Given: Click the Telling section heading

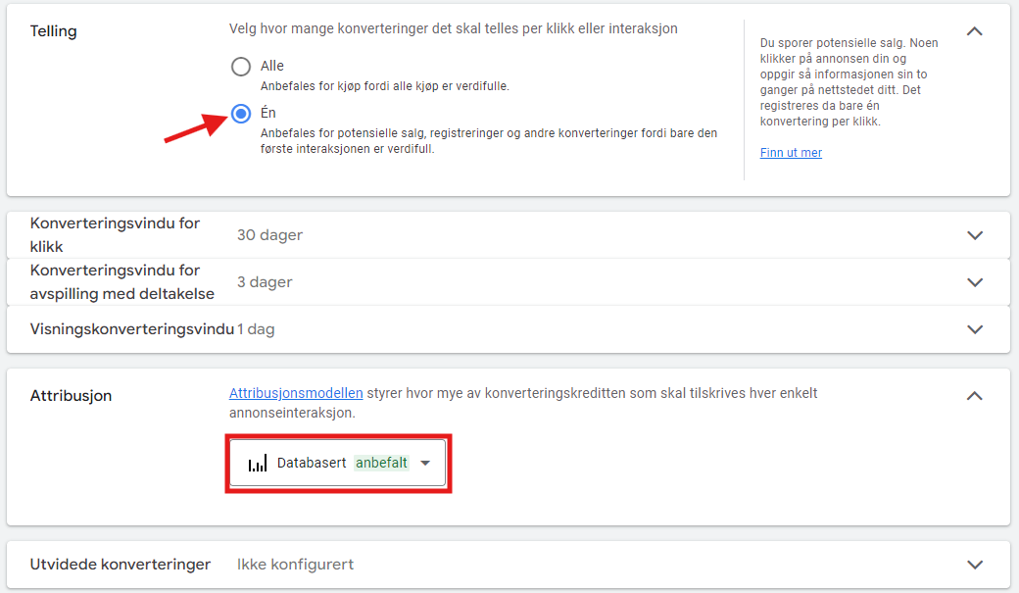Looking at the screenshot, I should click(x=54, y=31).
